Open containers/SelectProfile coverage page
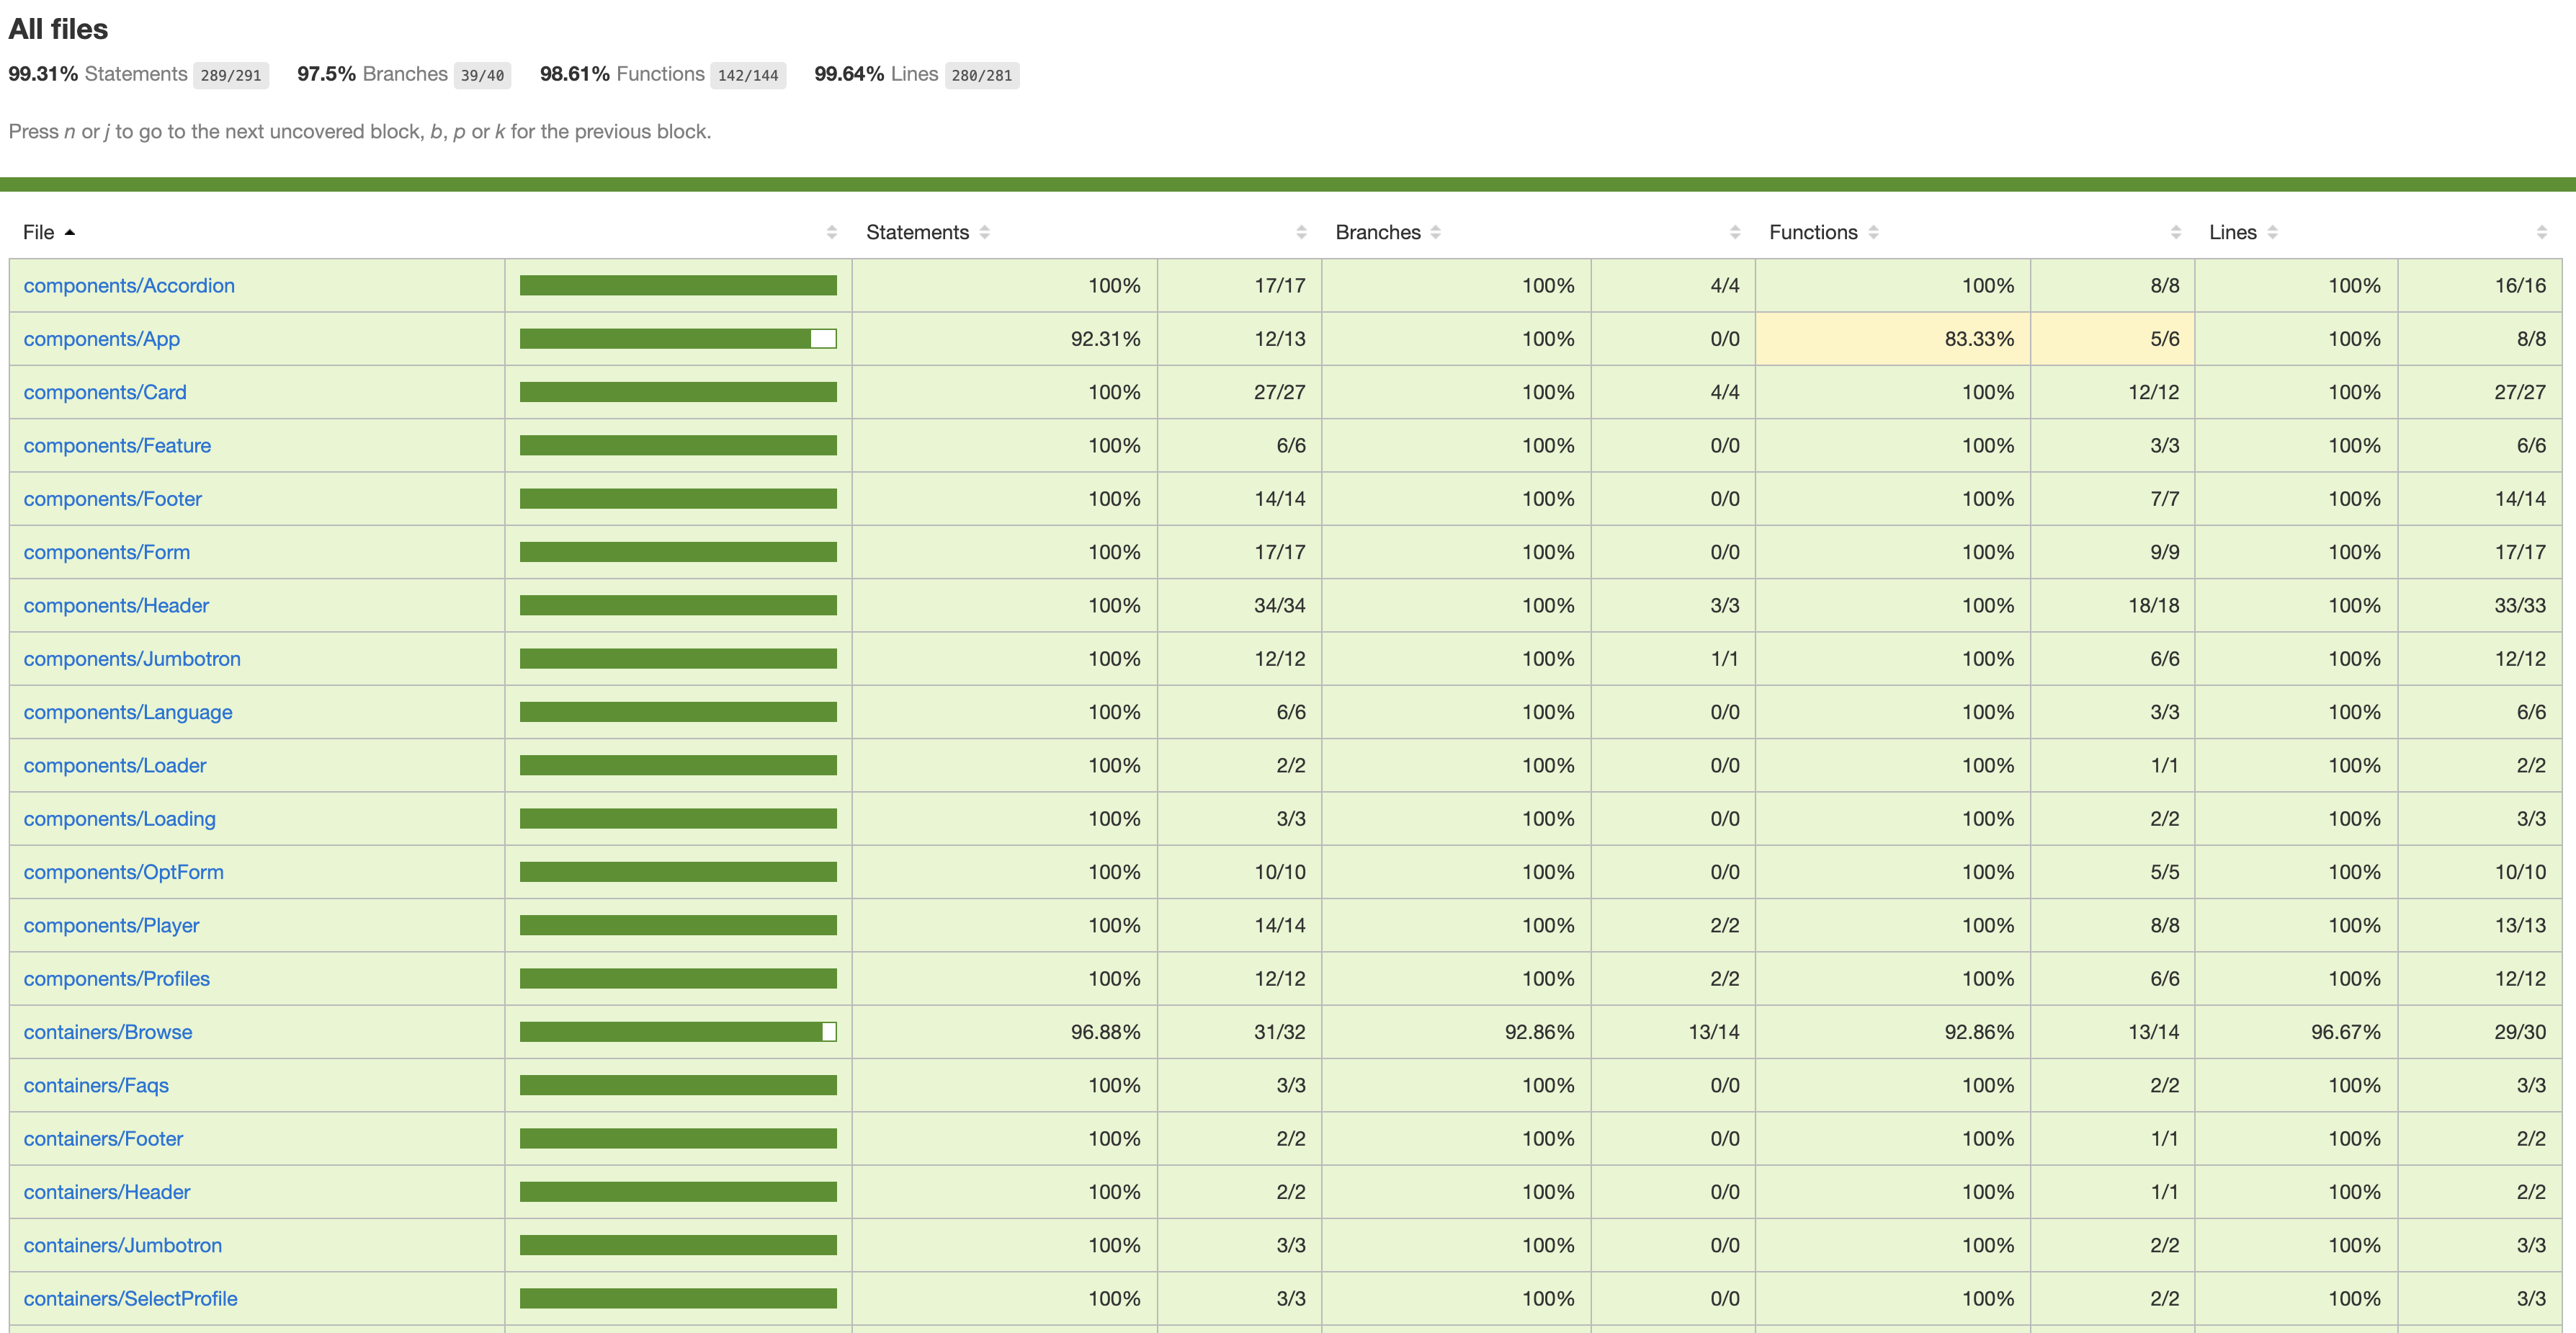Screen dimensions: 2576x1333 pos(130,1299)
